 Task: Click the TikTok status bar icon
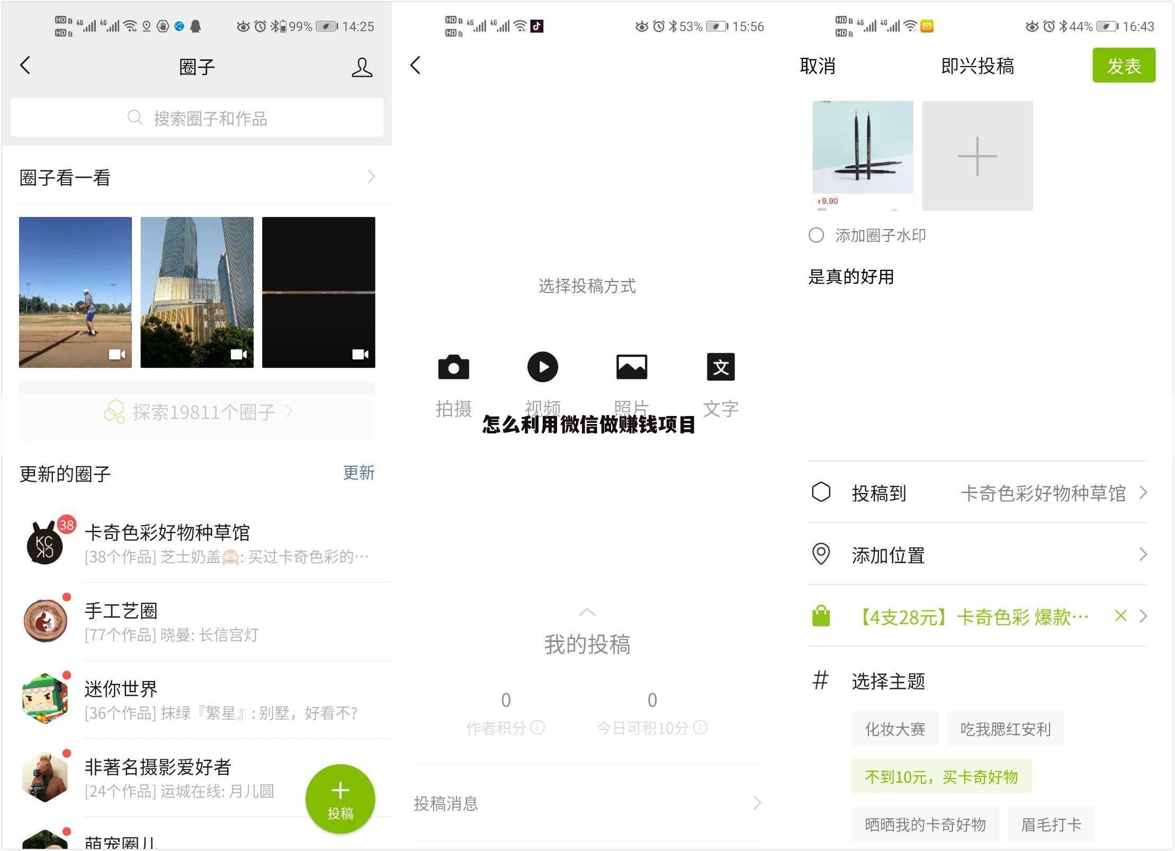pos(537,26)
